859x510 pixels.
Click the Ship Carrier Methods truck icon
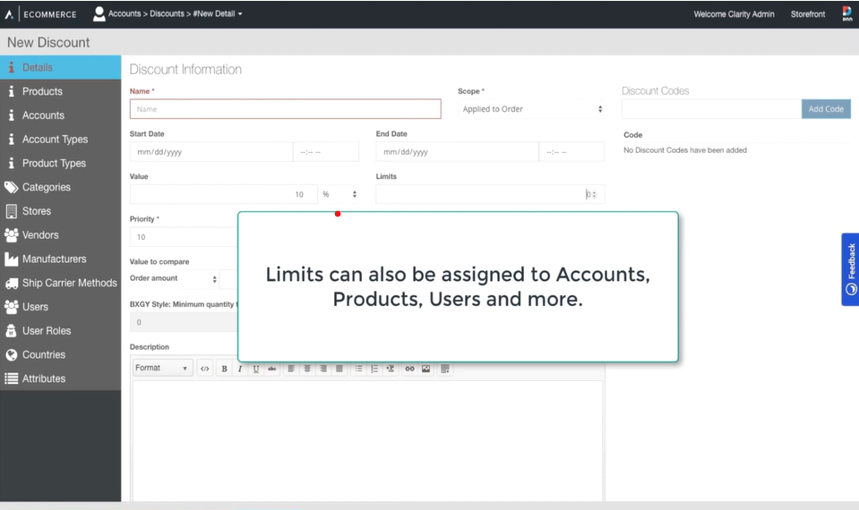click(11, 283)
